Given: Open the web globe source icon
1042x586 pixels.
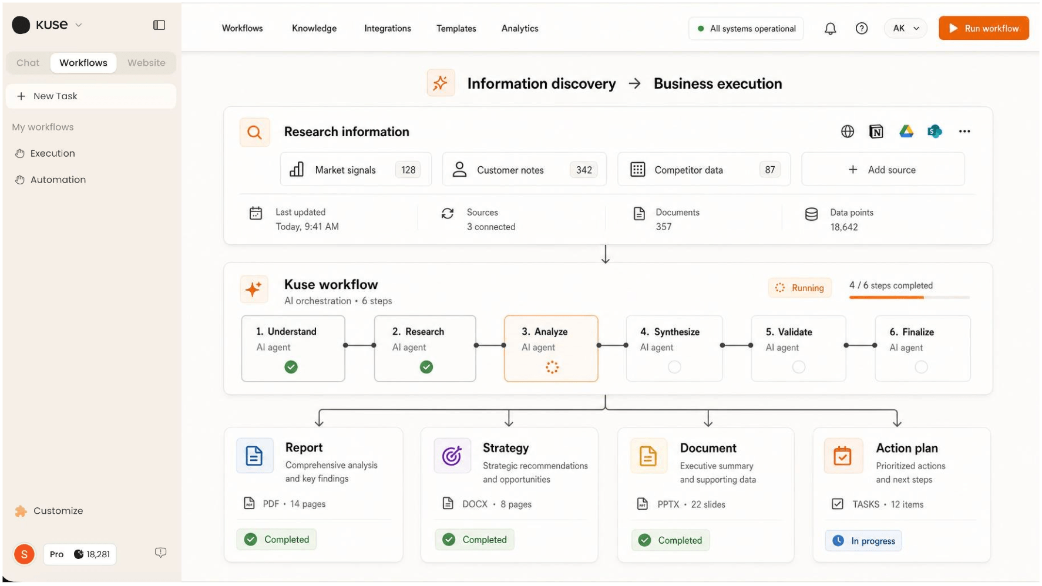Looking at the screenshot, I should point(847,132).
